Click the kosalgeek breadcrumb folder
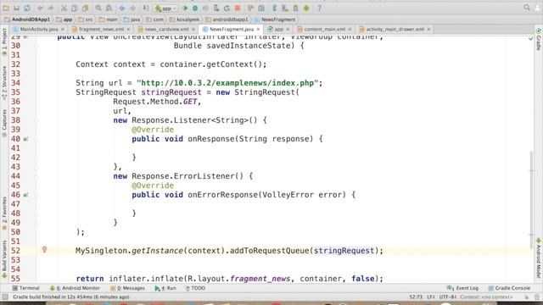This screenshot has height=305, width=543. [x=185, y=19]
